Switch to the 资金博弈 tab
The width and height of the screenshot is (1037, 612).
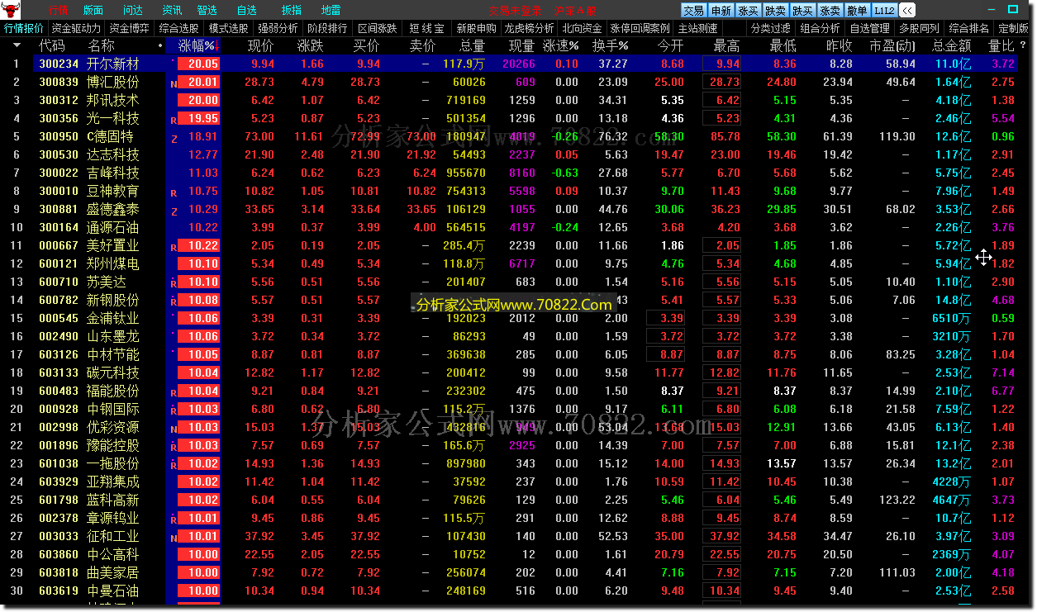(130, 28)
